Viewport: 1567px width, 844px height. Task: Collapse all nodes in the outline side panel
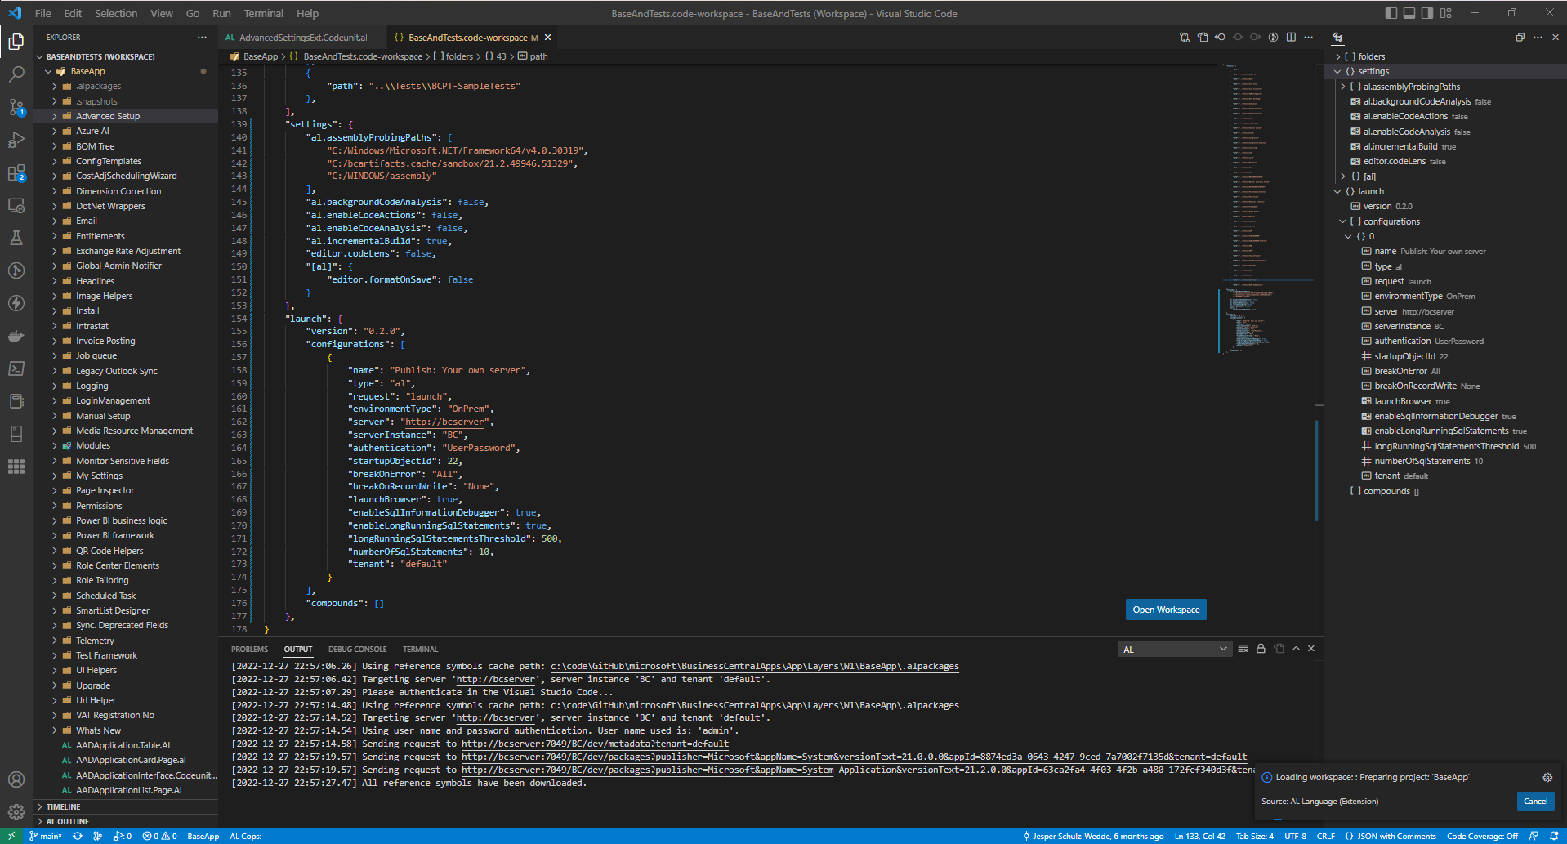point(1520,38)
